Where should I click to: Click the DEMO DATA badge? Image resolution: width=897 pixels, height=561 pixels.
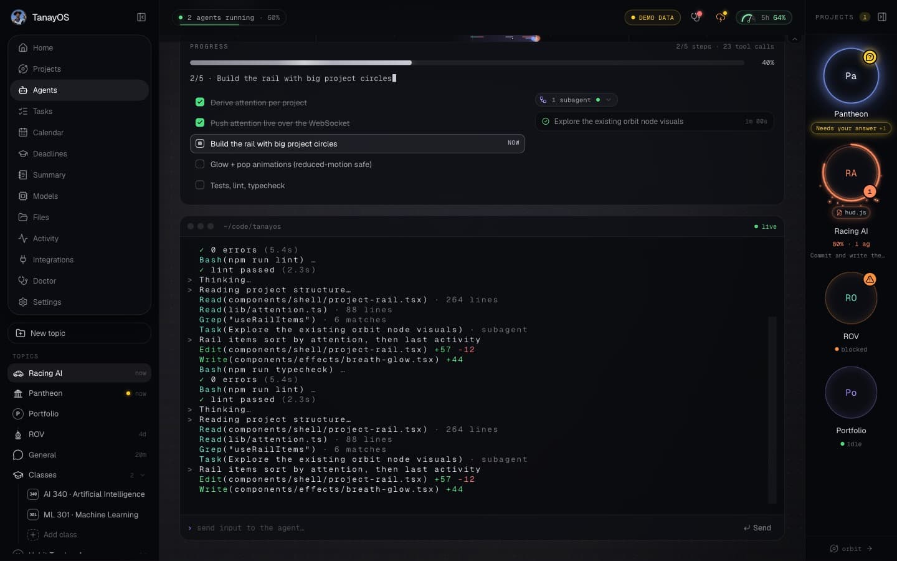pyautogui.click(x=652, y=17)
